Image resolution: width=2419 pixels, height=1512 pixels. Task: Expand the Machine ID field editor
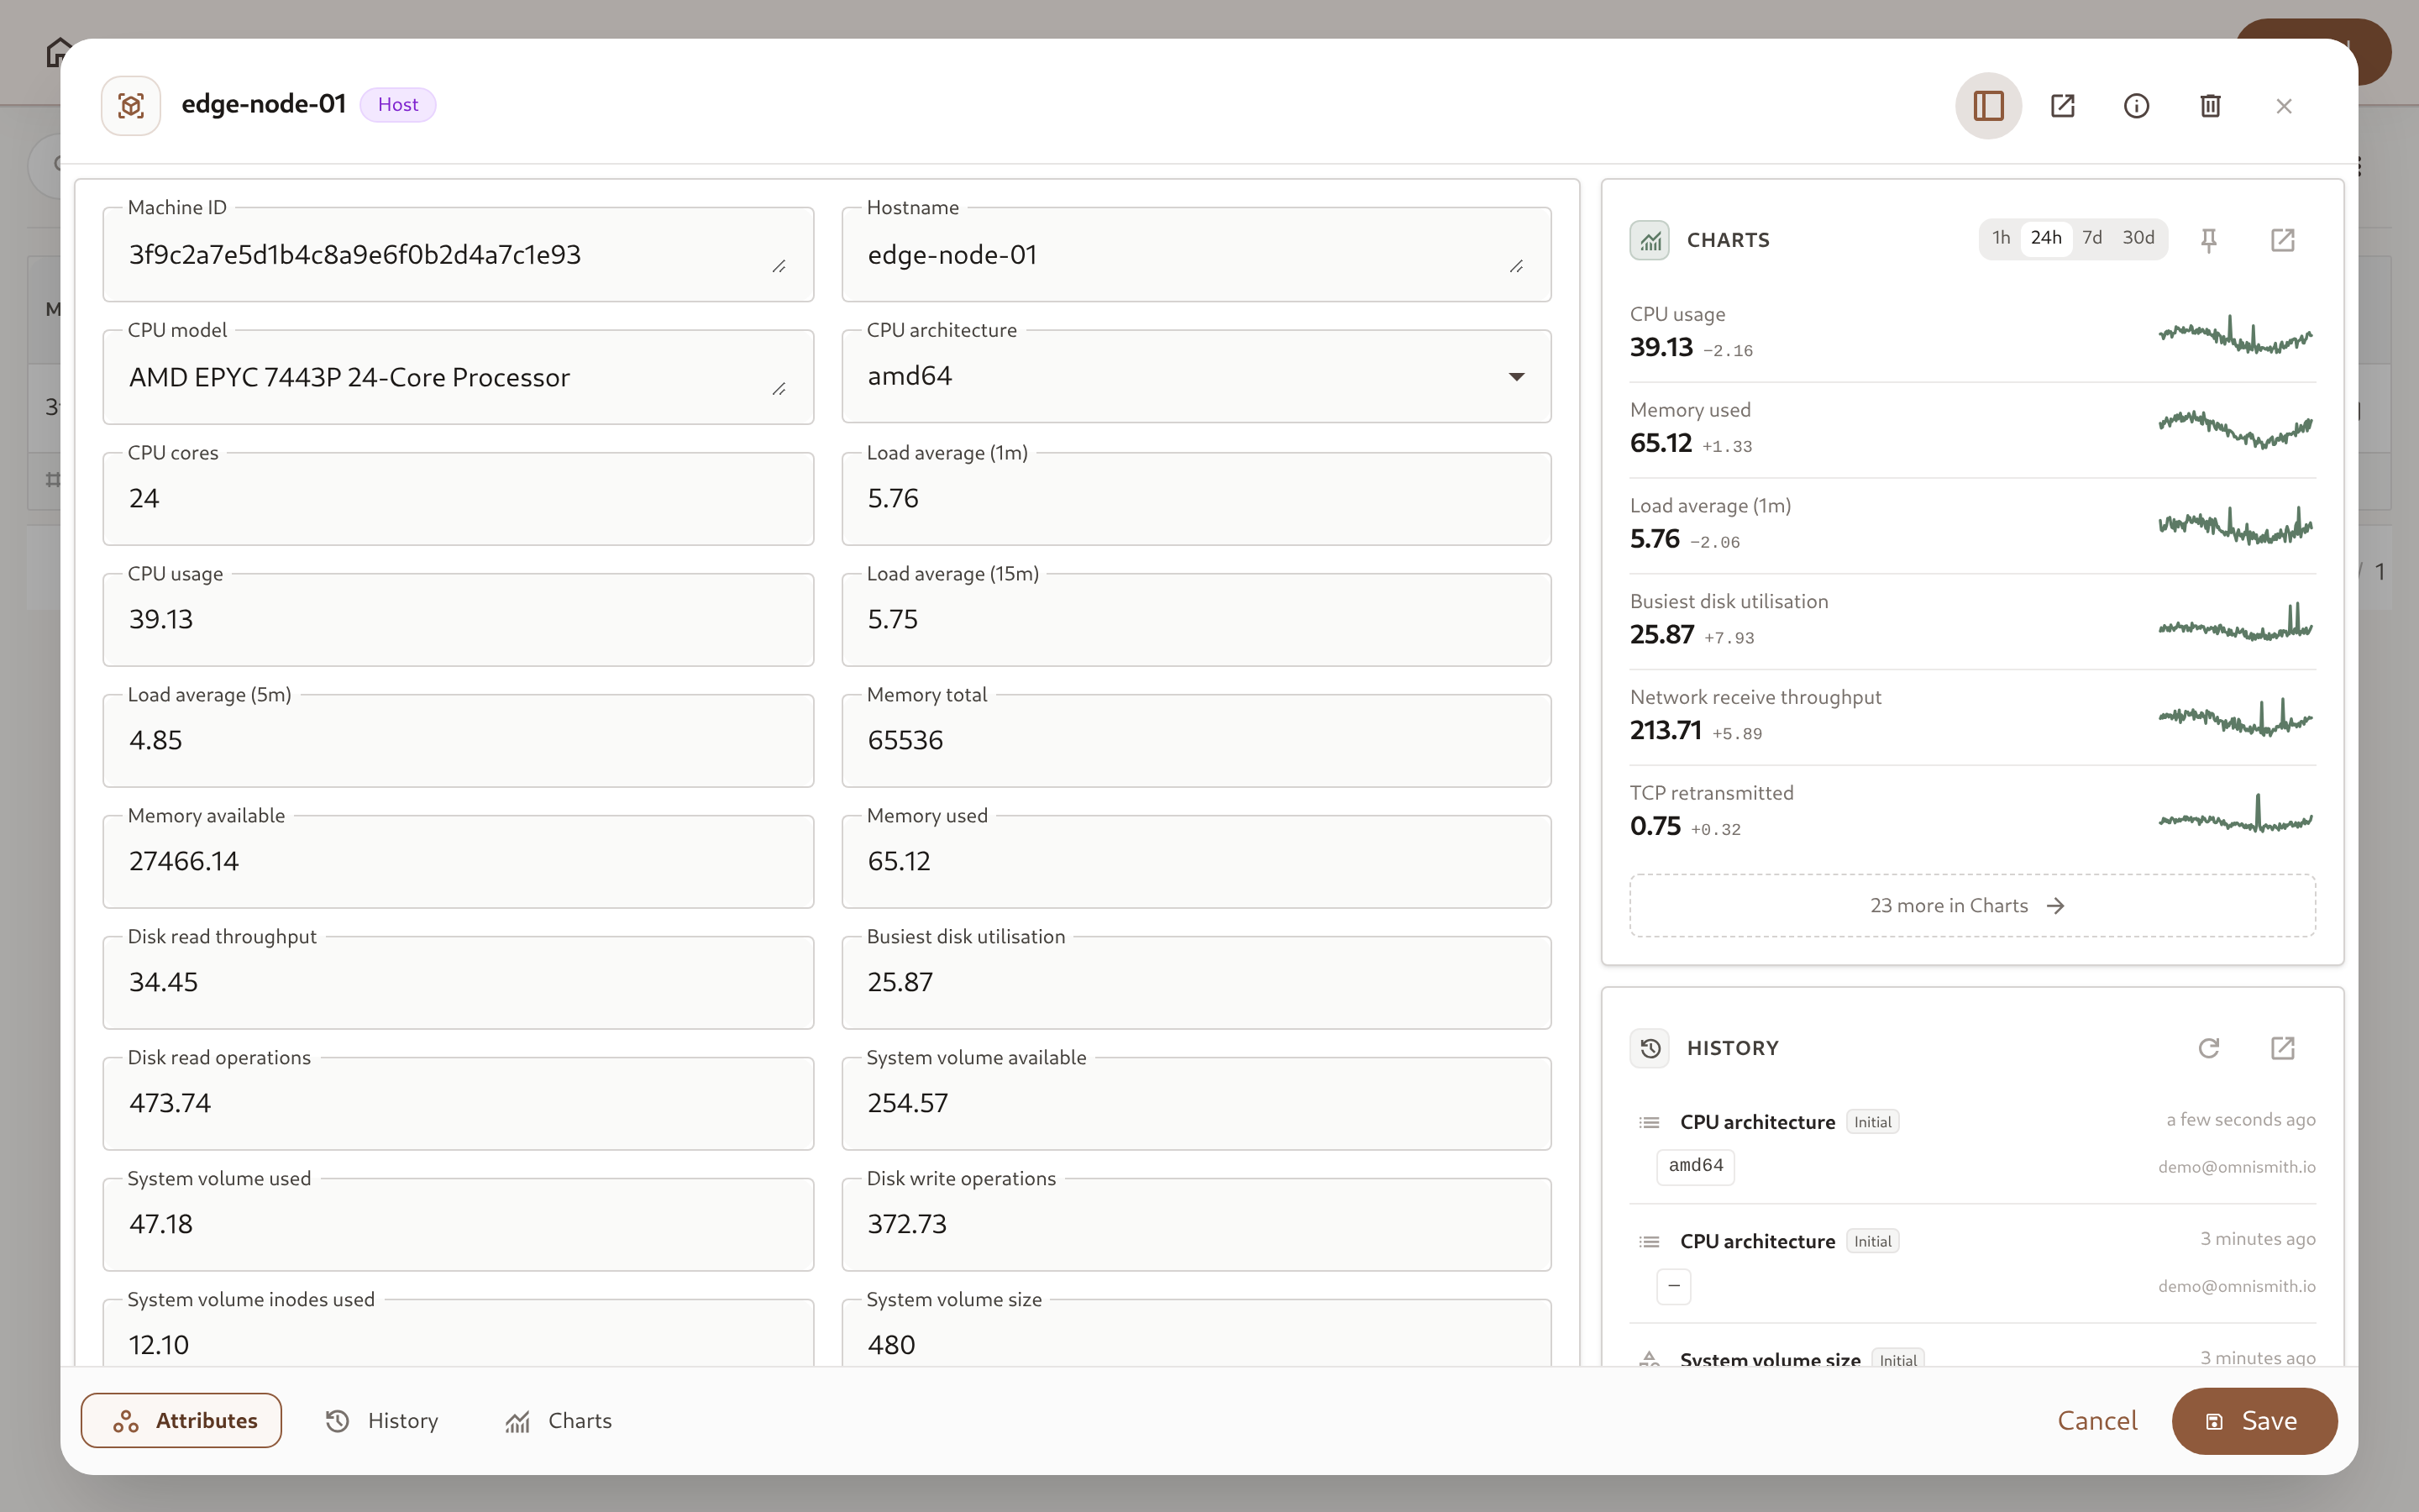point(779,266)
